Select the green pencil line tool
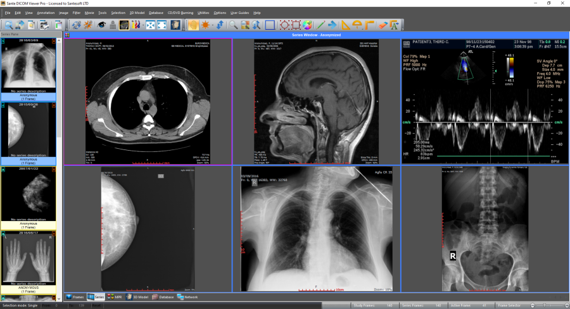Screen dimensions: 570x309 320,25
